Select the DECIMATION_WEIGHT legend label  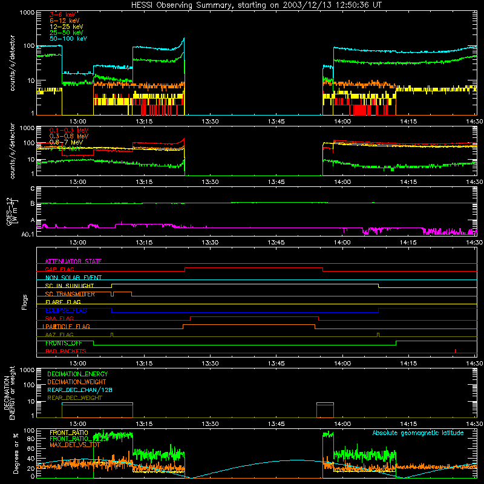[77, 382]
